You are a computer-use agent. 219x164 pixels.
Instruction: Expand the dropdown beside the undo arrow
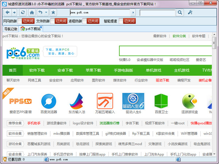click(x=46, y=12)
